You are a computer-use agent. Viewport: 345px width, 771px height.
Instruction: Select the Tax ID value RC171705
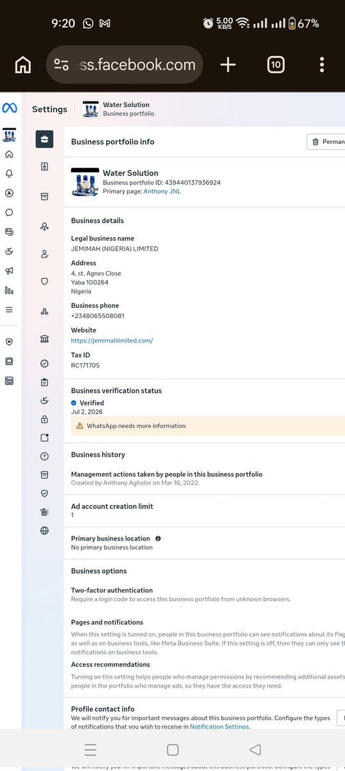pos(85,366)
